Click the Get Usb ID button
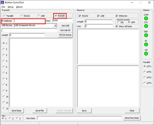Image resolution: width=154 pixels, height=125 pixels. [66, 30]
